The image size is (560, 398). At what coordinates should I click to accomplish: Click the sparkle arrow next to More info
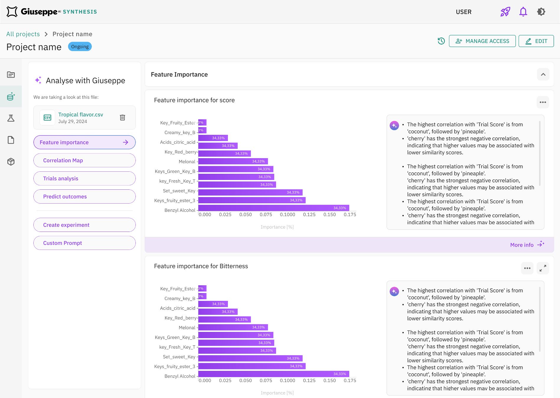click(541, 244)
